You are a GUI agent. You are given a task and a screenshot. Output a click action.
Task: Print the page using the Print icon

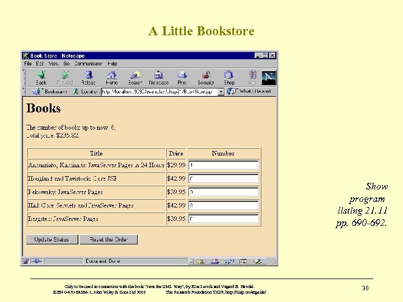[182, 75]
